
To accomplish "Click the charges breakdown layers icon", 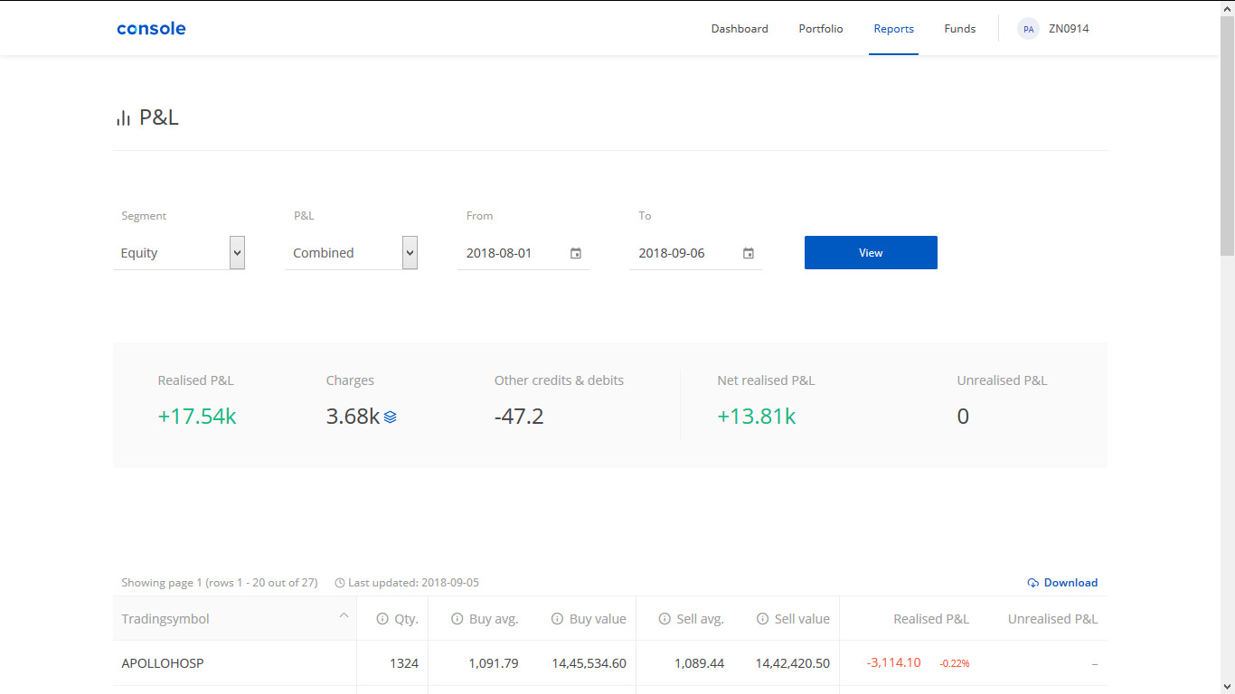I will [x=391, y=417].
